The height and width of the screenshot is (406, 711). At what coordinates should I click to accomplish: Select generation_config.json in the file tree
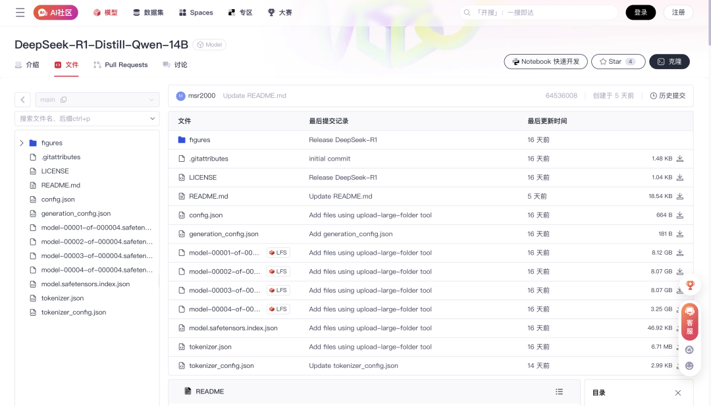click(76, 213)
